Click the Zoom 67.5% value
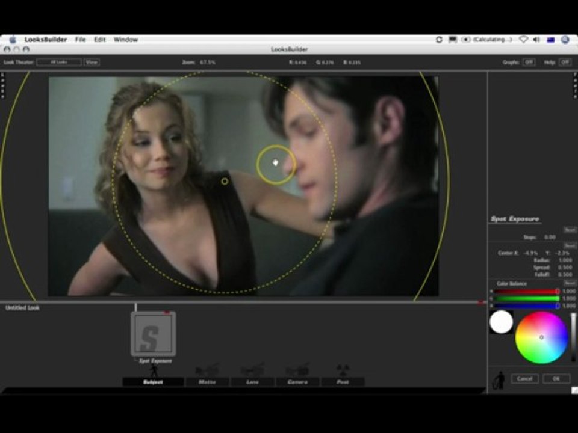The image size is (578, 433). pos(208,62)
